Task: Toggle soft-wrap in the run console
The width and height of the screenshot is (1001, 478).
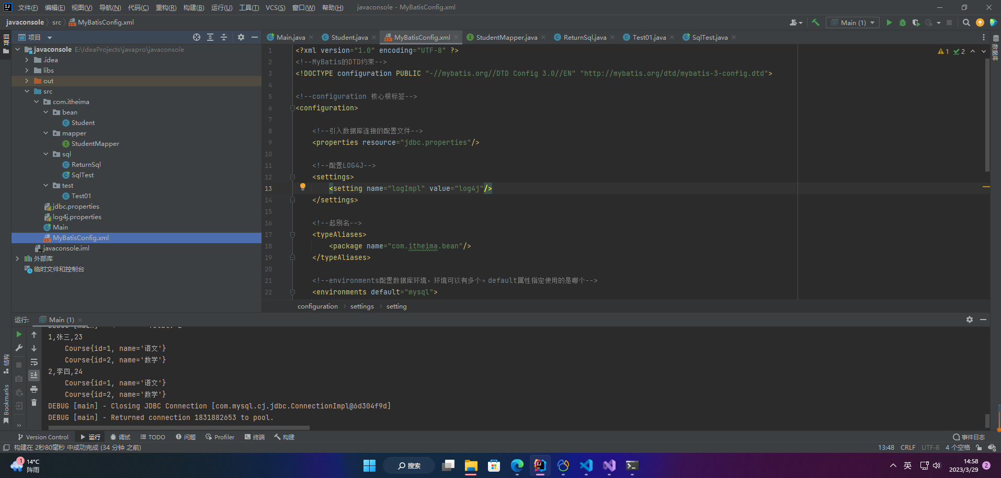Action: (34, 362)
